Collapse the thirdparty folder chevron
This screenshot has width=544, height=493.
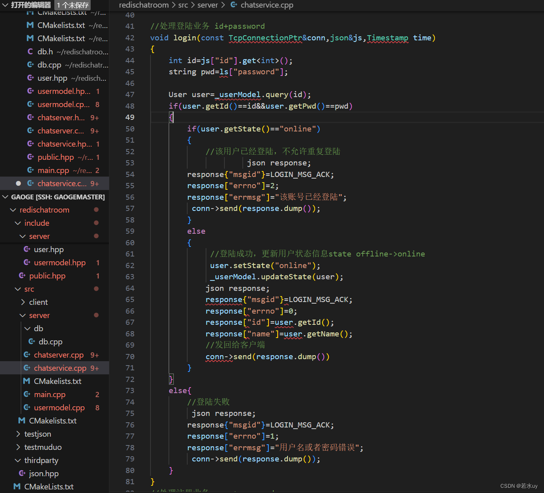(x=18, y=461)
